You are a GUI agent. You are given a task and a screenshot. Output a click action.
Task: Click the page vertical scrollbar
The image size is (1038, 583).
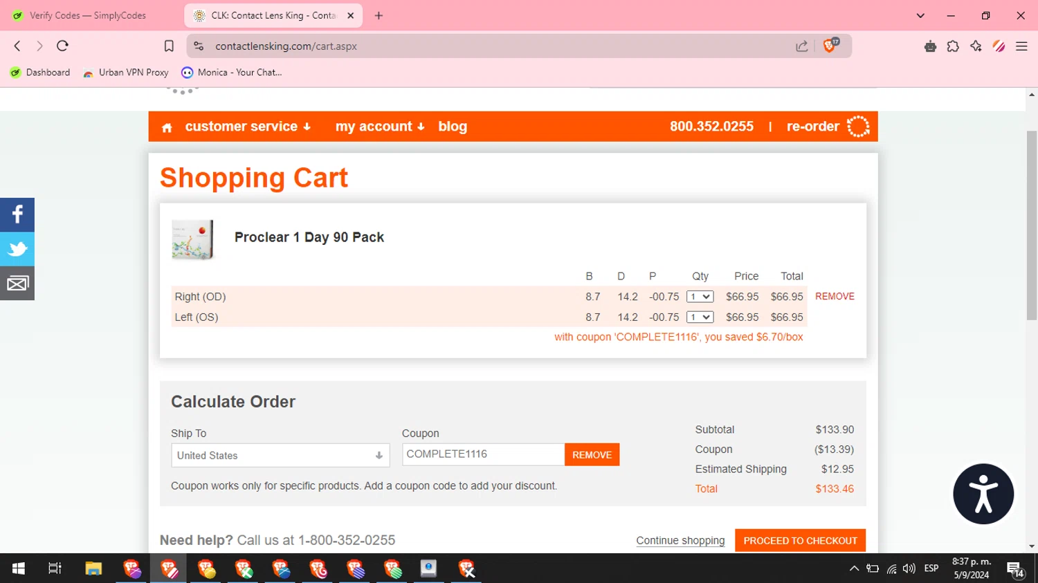(1032, 225)
